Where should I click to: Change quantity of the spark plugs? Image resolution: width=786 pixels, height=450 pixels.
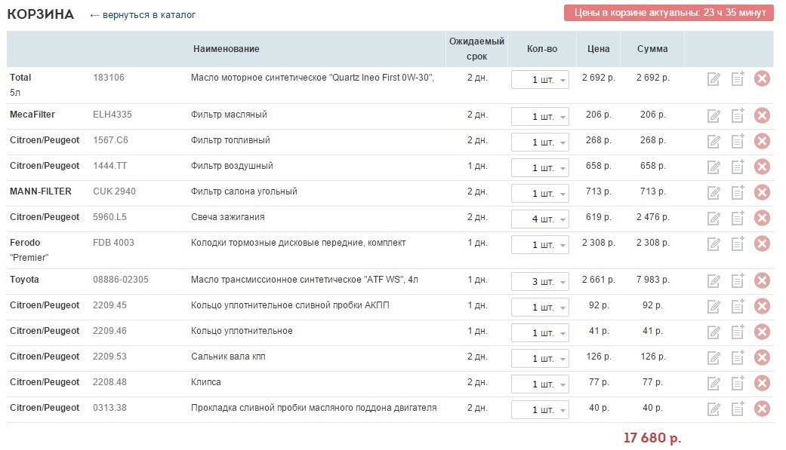[541, 219]
